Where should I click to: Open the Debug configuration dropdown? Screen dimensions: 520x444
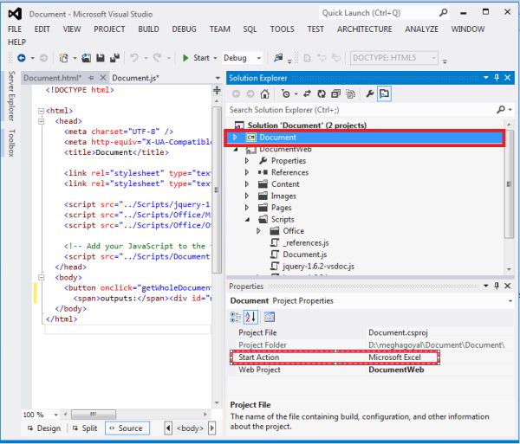pos(258,58)
